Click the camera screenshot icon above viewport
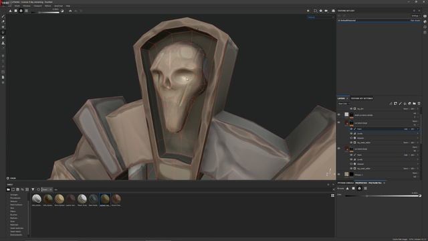 click(x=333, y=11)
